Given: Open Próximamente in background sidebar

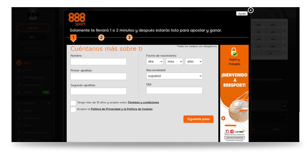Looking at the screenshot, I should [x=34, y=78].
